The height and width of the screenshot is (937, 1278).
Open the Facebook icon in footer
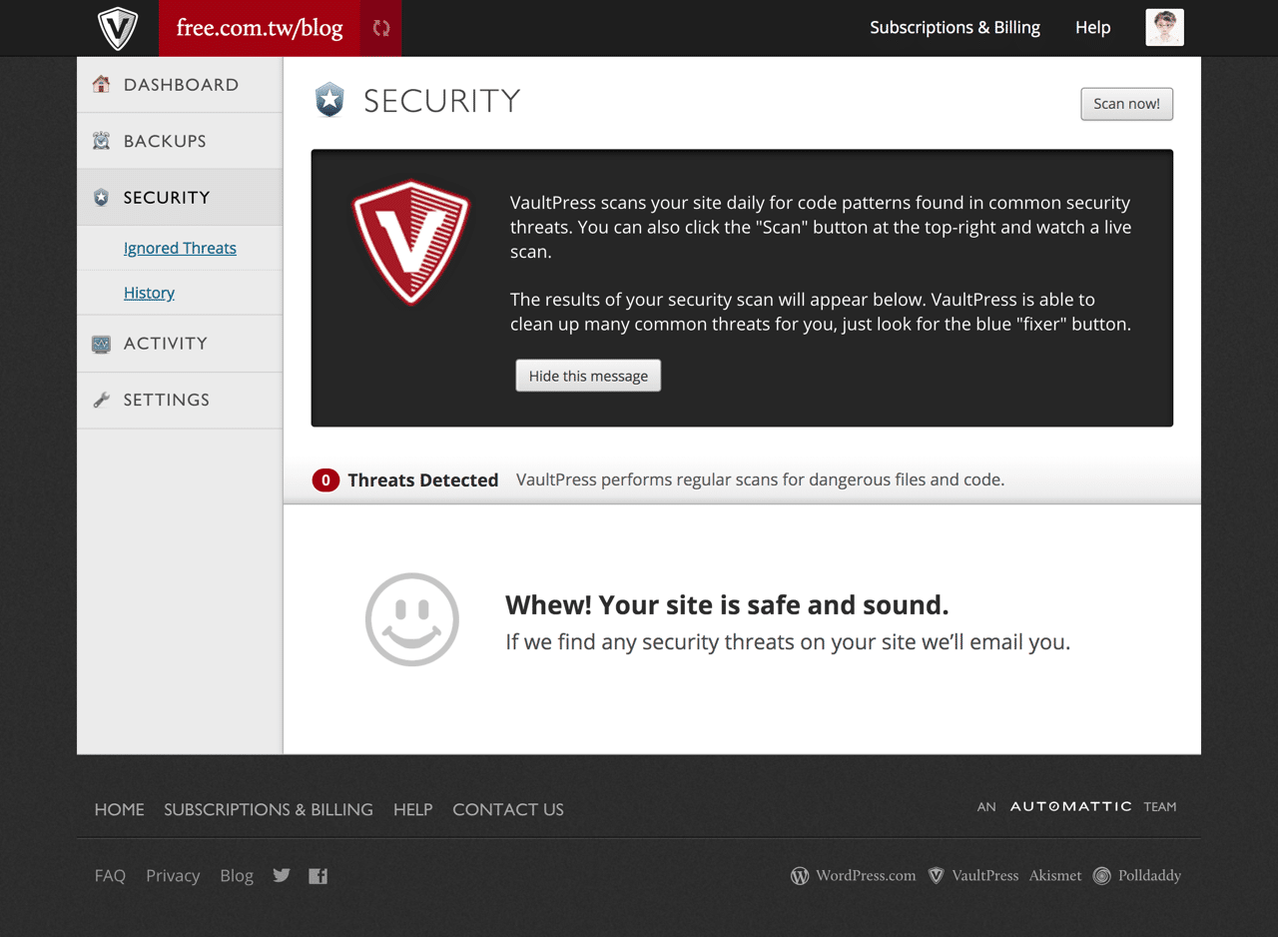pos(318,876)
